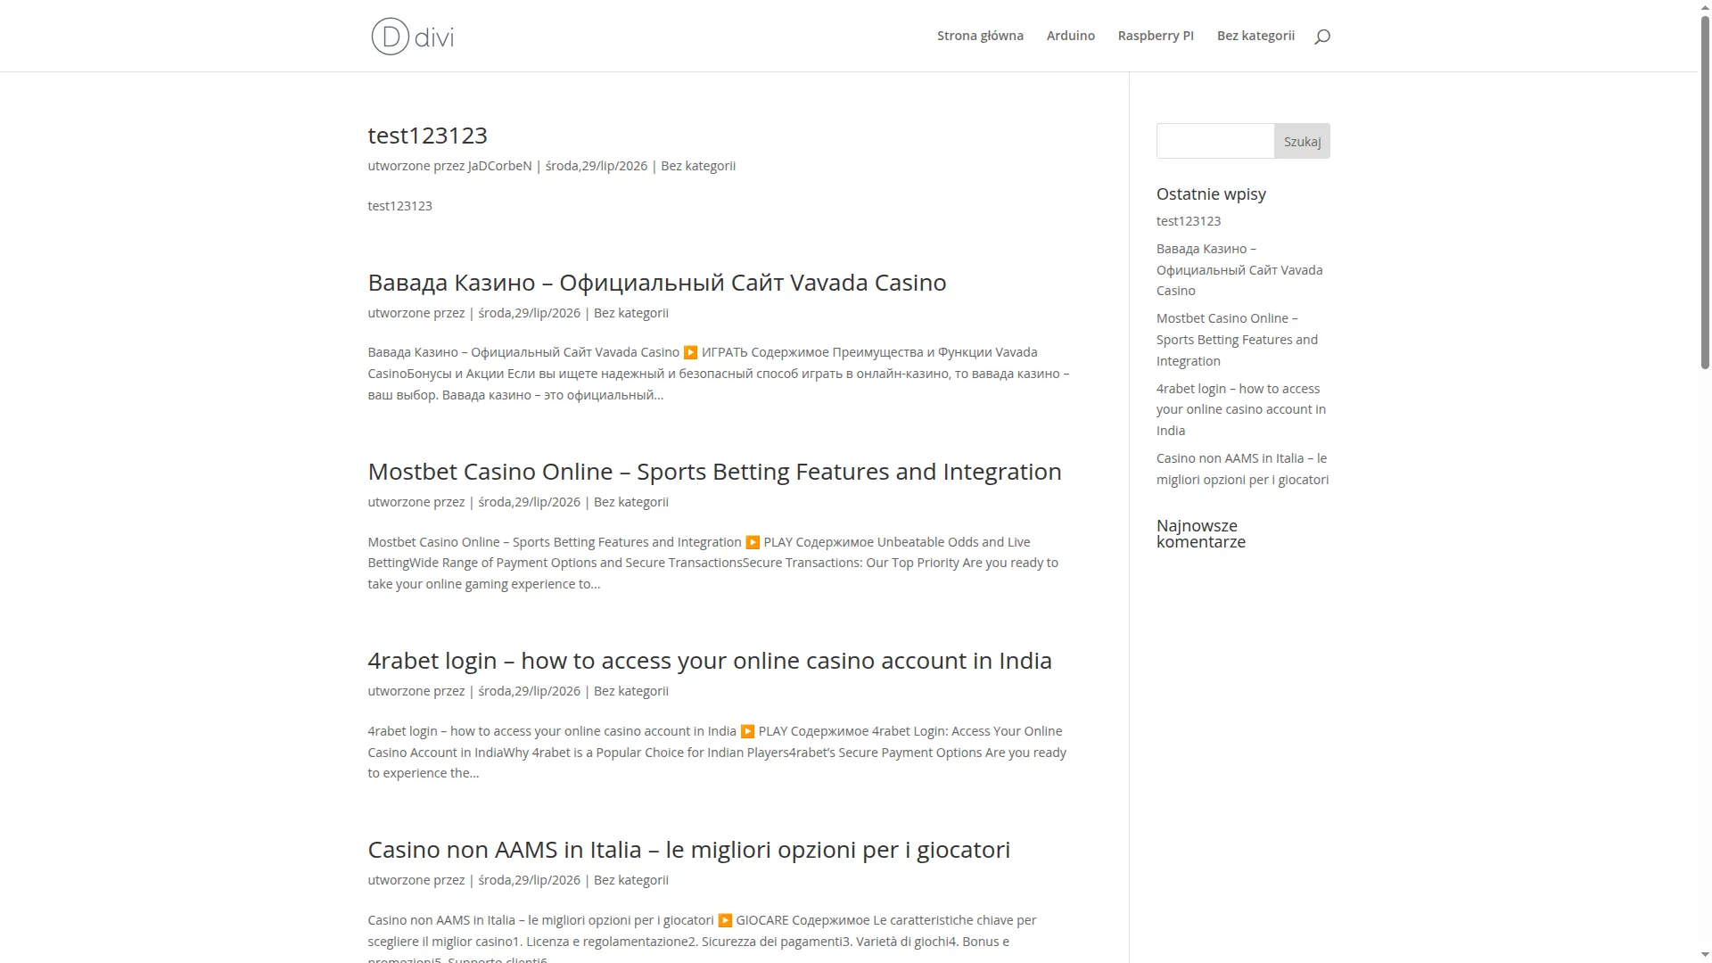Screen dimensions: 1712x963
Task: Click the scrollbar down arrow
Action: tap(1705, 955)
